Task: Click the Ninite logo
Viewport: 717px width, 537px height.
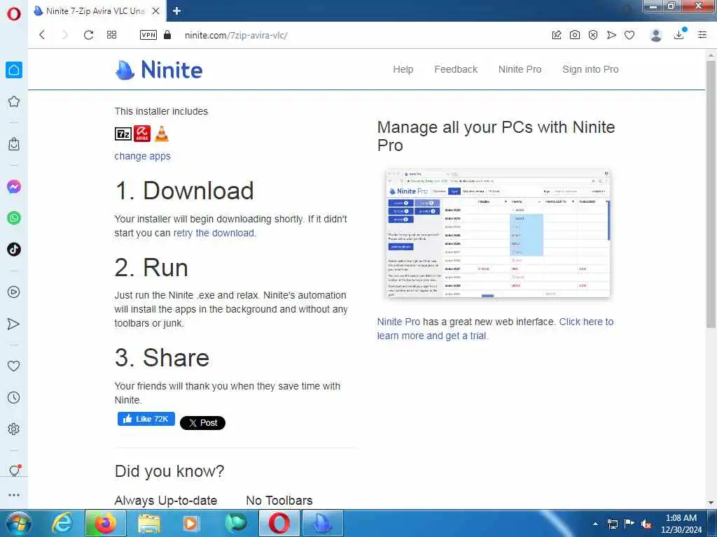Action: (159, 70)
